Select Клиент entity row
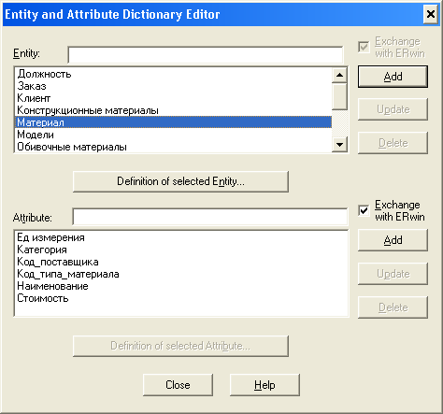 (x=173, y=98)
